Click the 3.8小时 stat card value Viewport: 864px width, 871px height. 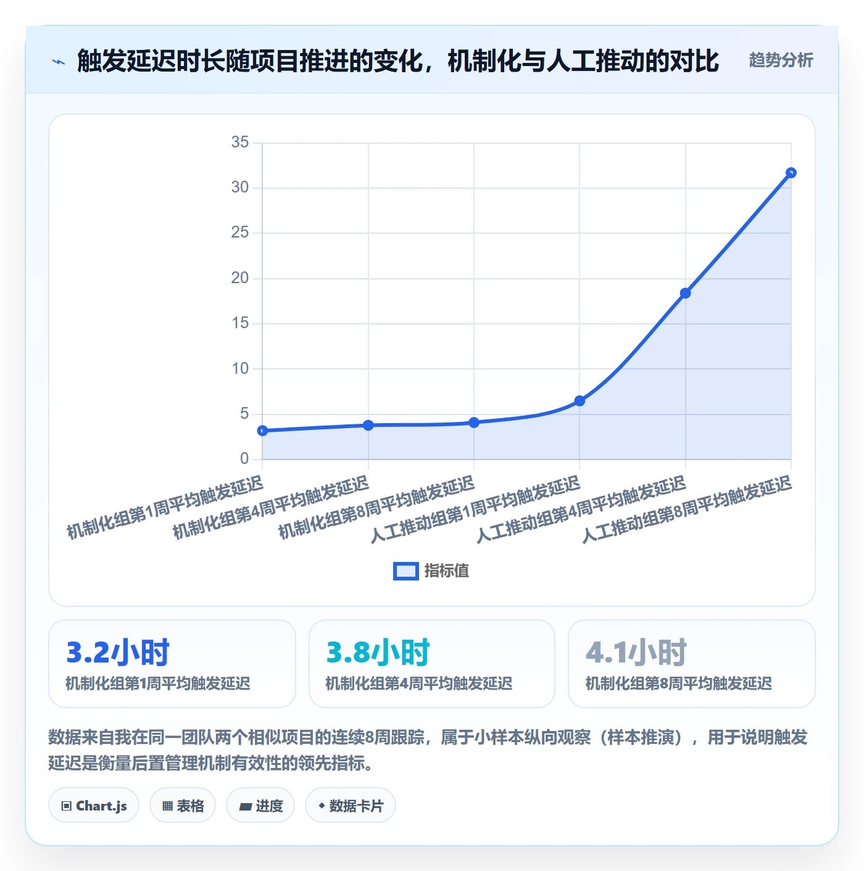point(378,653)
